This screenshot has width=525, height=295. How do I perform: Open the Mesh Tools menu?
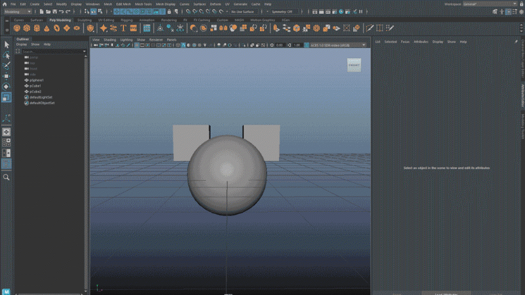[142, 4]
